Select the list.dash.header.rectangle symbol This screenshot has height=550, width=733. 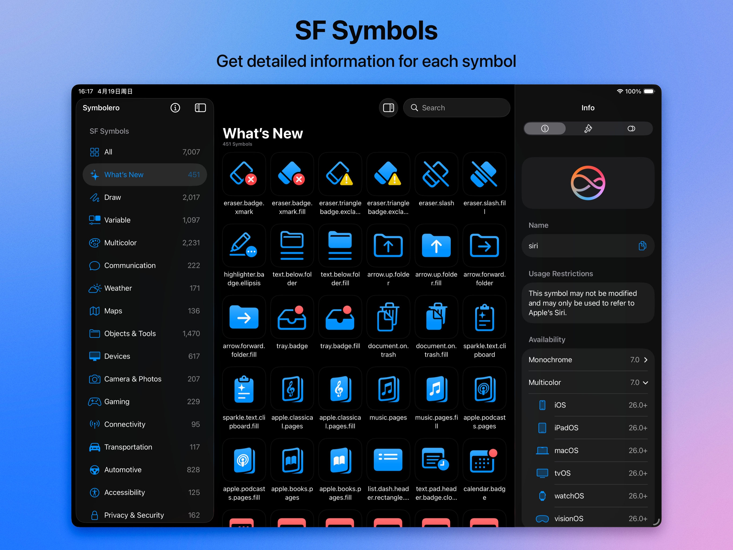(388, 460)
